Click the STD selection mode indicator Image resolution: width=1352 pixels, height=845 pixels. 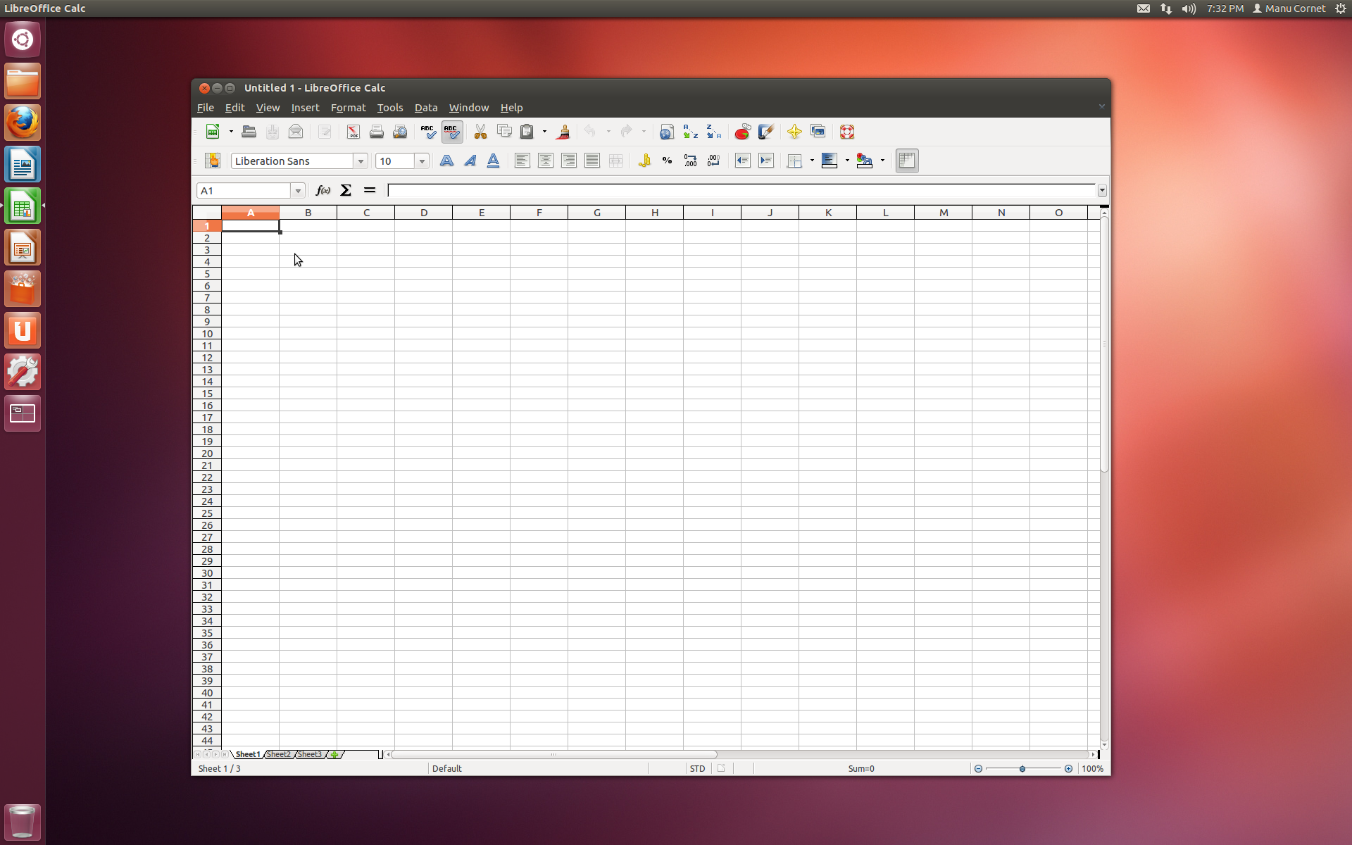(697, 768)
